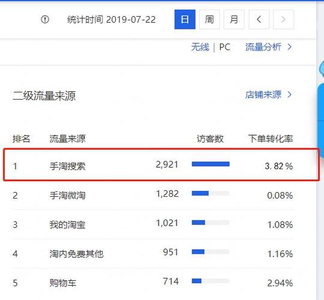Click the 访客数 column header
The image size is (324, 300).
point(210,139)
